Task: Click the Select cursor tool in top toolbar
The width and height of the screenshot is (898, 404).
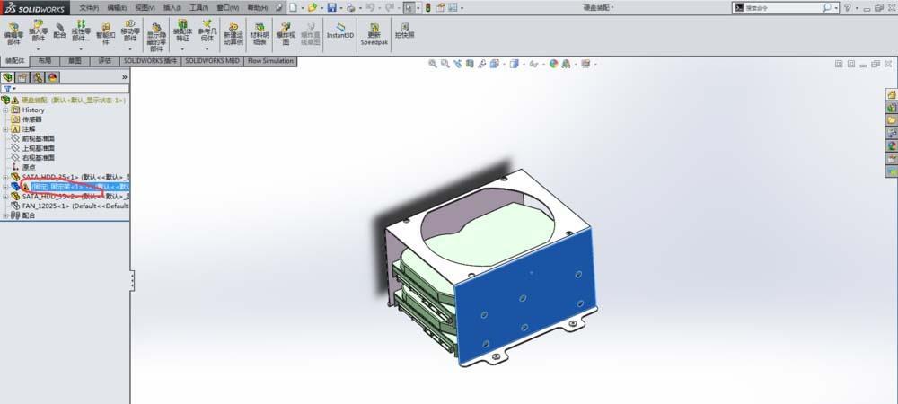Action: point(409,8)
